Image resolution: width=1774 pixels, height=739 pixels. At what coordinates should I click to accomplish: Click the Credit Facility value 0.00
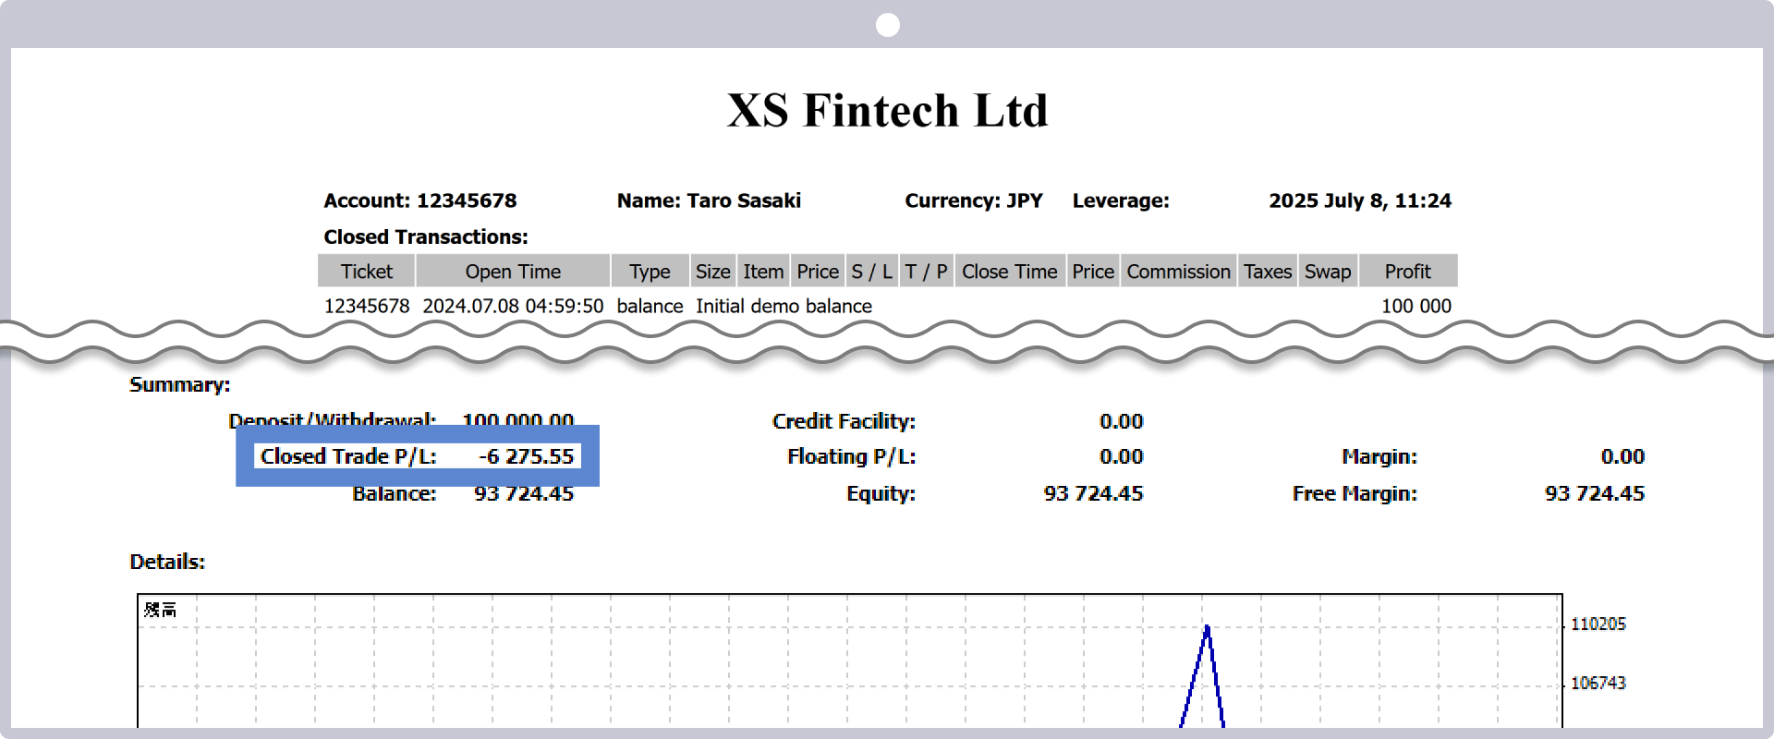[1121, 421]
